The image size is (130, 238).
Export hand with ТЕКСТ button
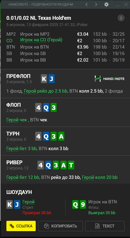pos(105,226)
